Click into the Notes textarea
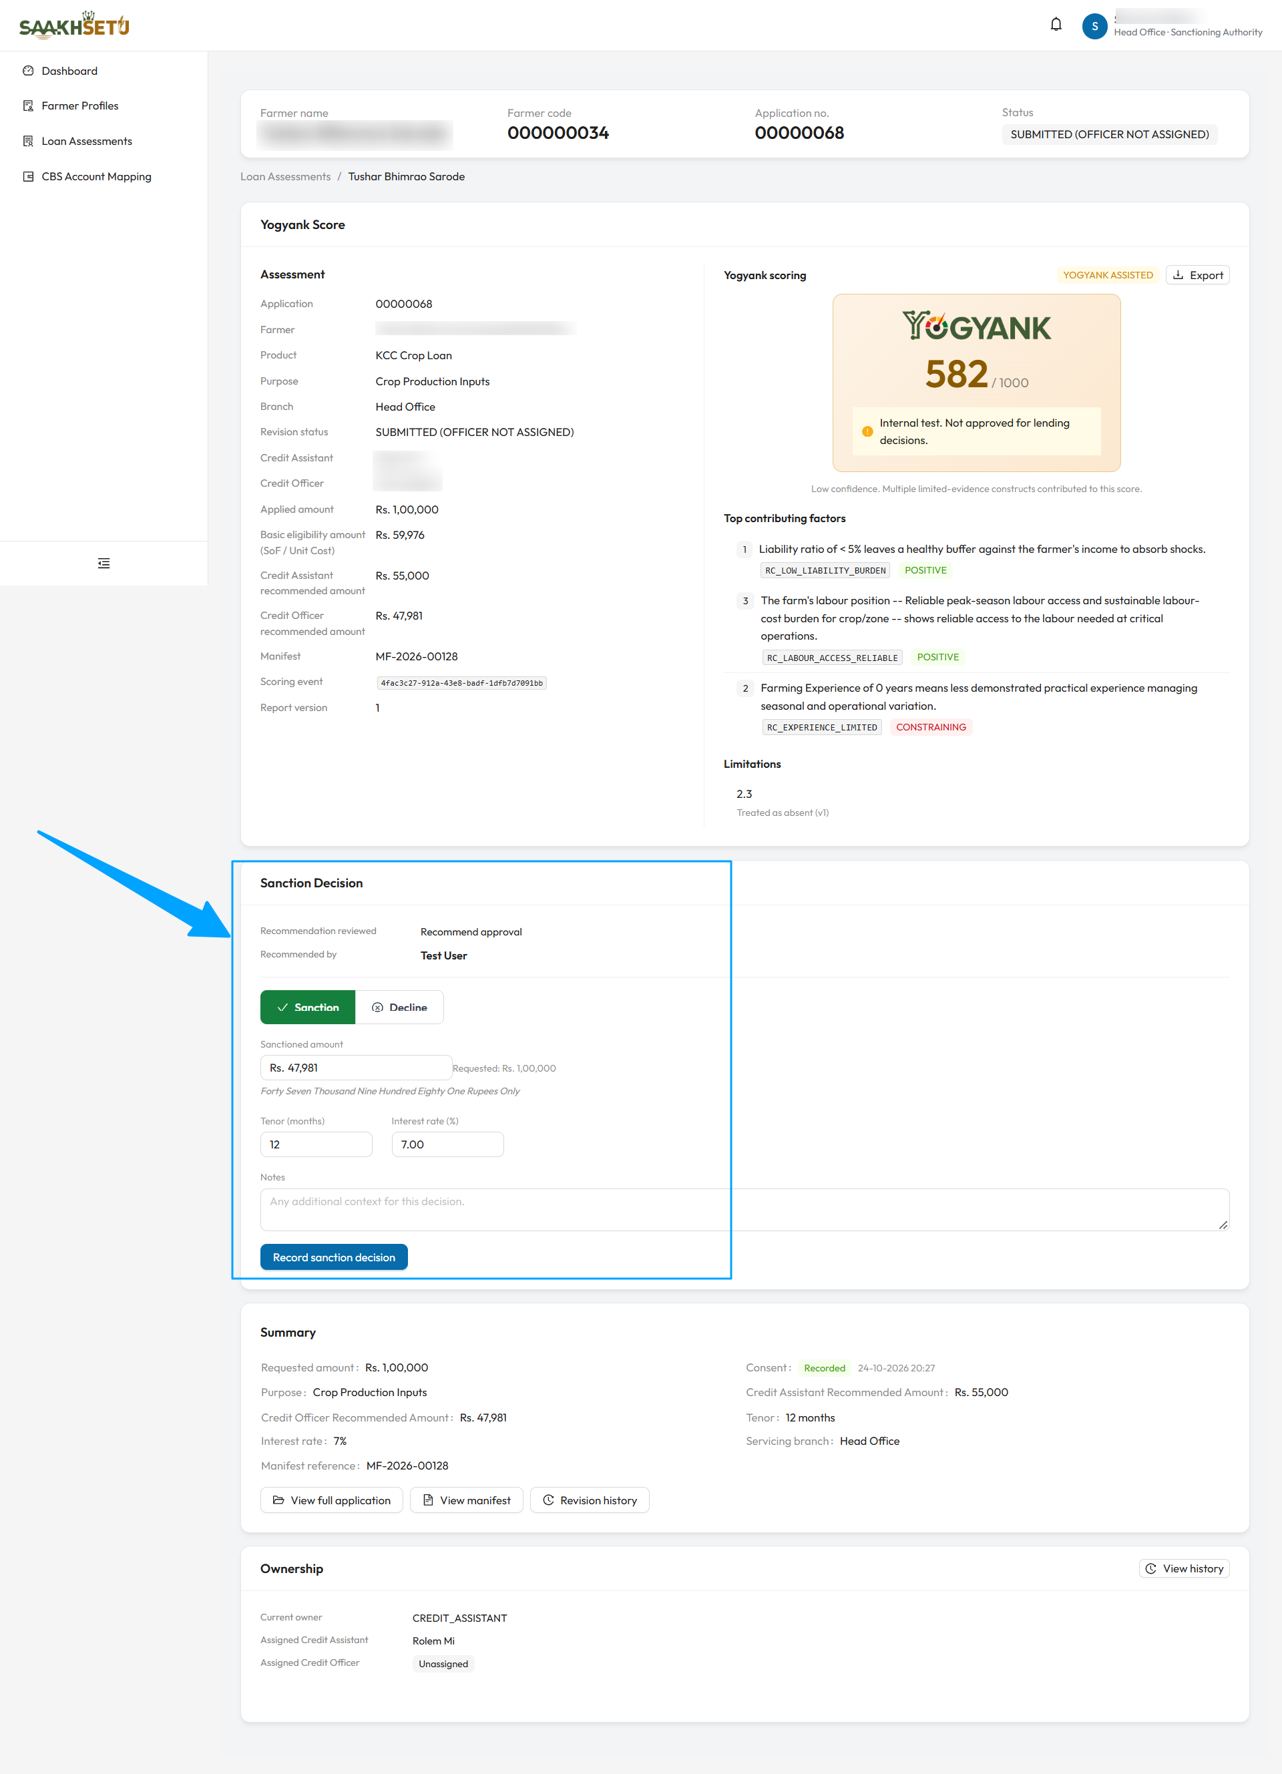This screenshot has width=1282, height=1774. point(744,1209)
